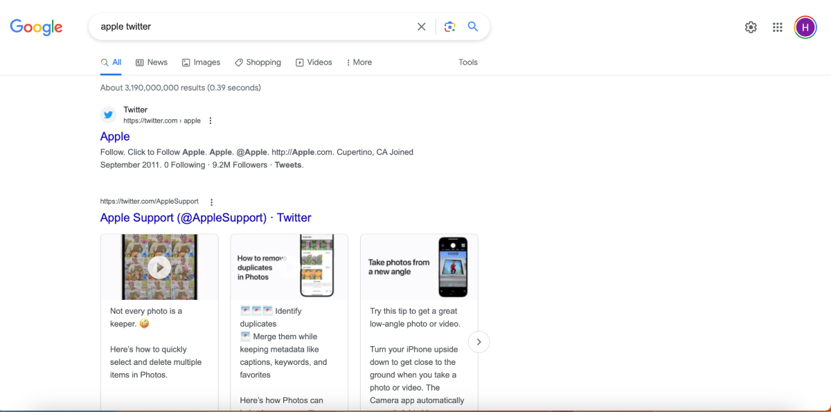Click the 'Not every photo is a keeper' tweet text
Image resolution: width=831 pixels, height=412 pixels.
(x=146, y=317)
